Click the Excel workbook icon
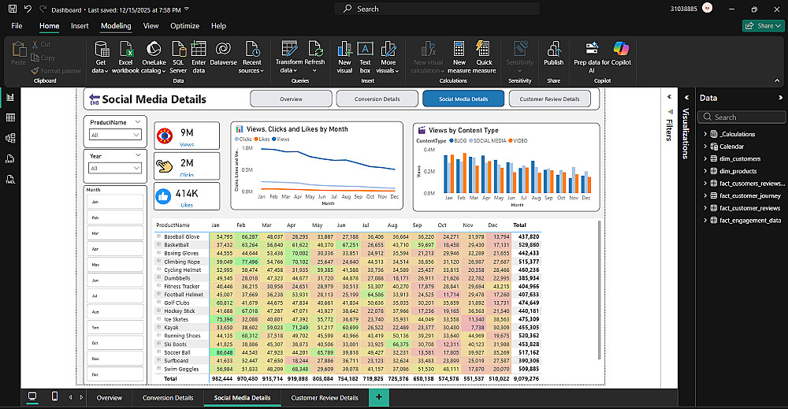This screenshot has width=788, height=409. pyautogui.click(x=125, y=49)
